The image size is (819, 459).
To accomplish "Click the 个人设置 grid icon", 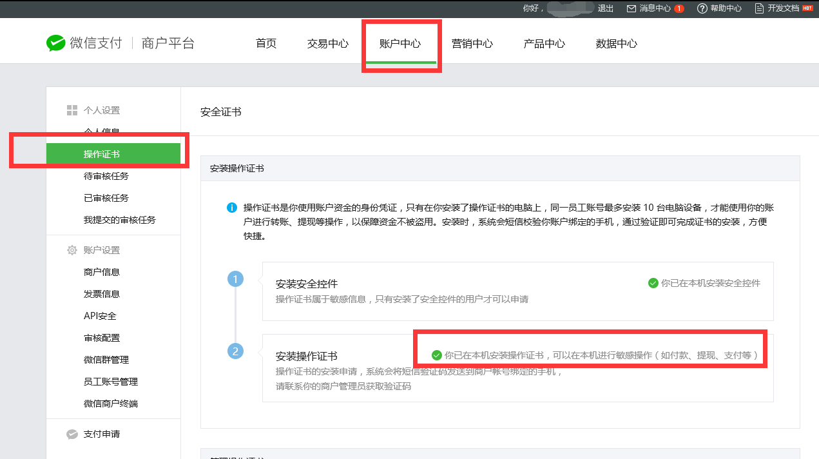I will pos(72,110).
